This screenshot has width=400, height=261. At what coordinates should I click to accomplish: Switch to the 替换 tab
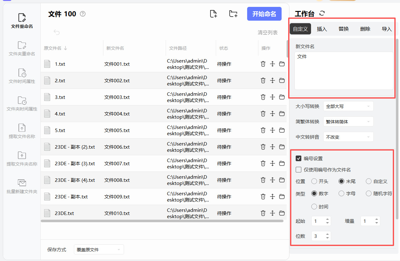pos(344,29)
